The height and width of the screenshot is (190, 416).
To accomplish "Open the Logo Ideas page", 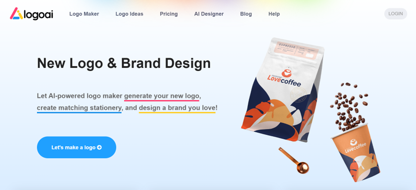I will [x=129, y=14].
